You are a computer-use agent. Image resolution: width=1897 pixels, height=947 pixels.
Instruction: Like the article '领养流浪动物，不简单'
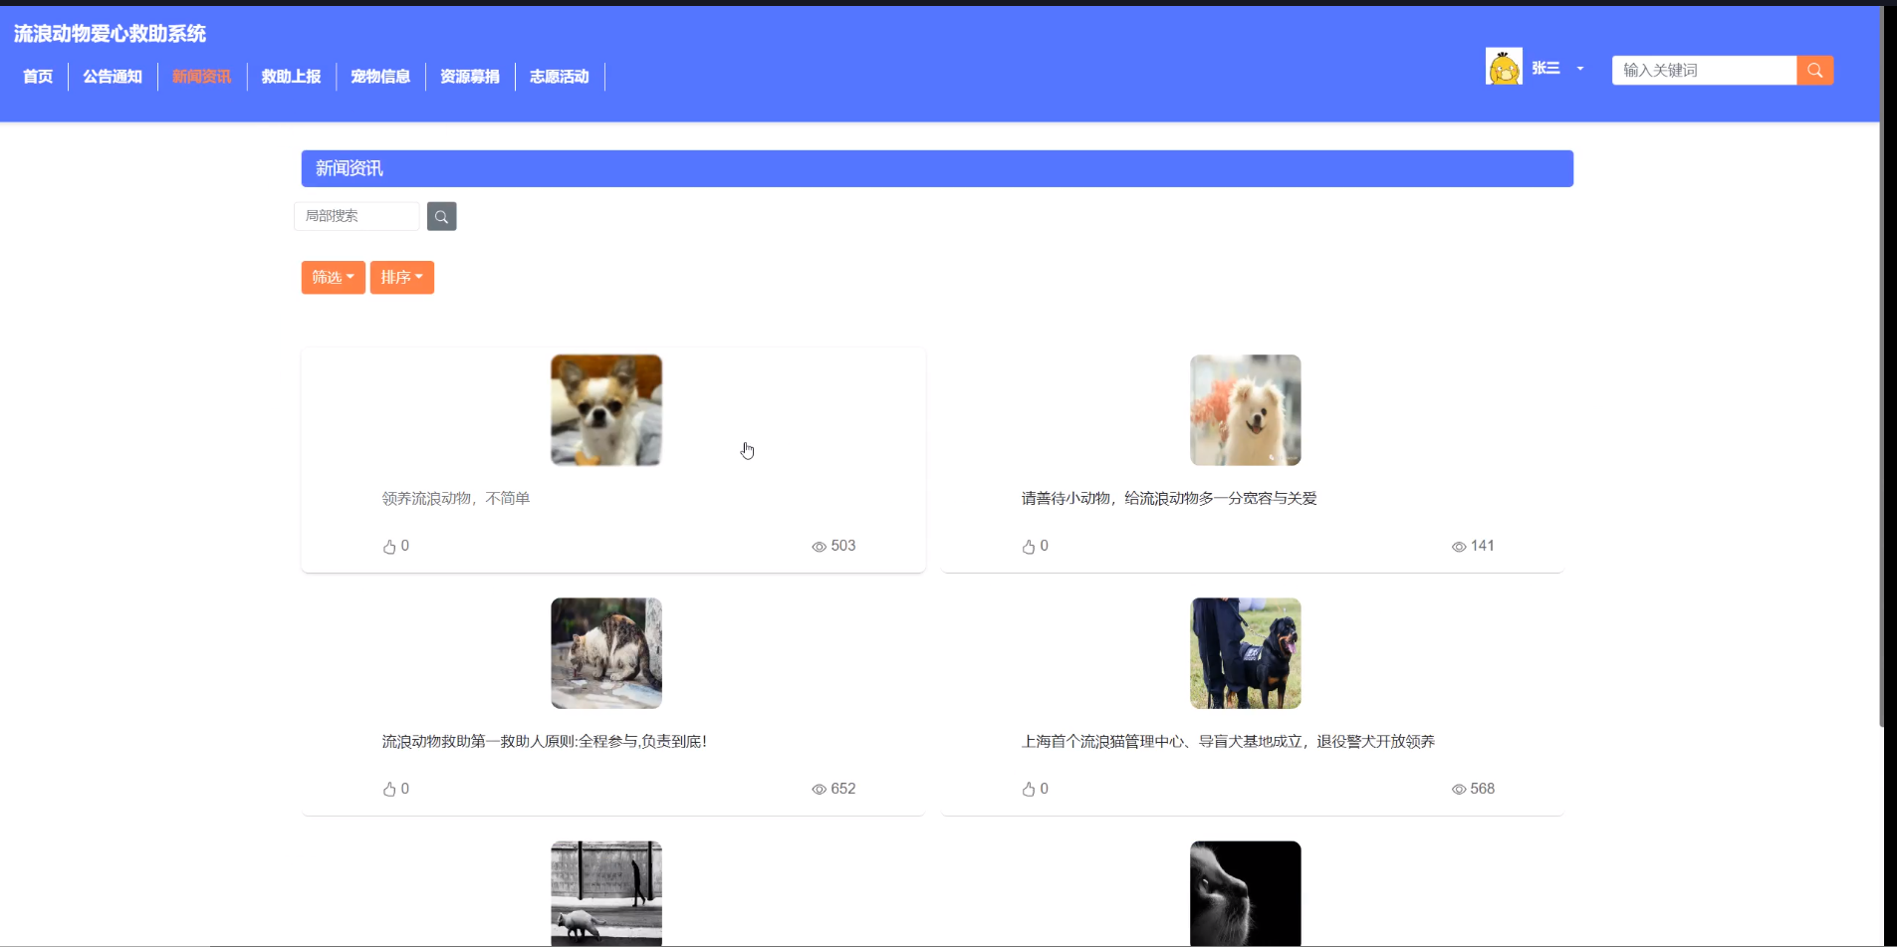(389, 547)
